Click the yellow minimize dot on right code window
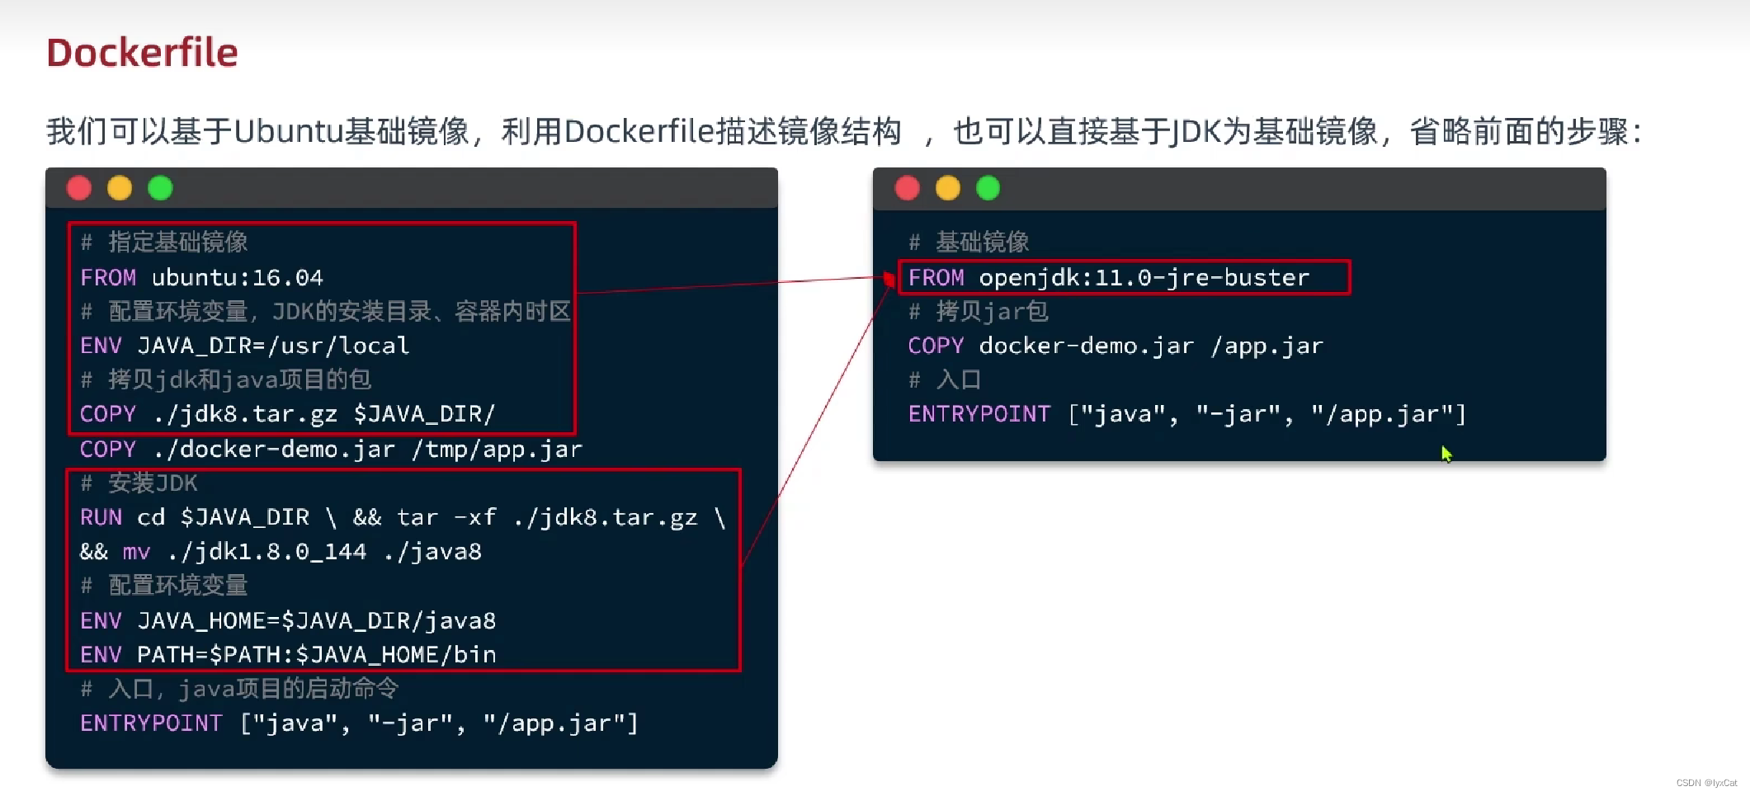Image resolution: width=1750 pixels, height=796 pixels. pos(948,188)
